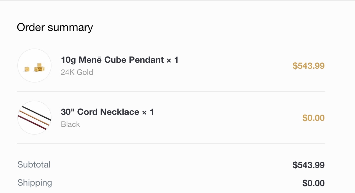Click the pendant price $543.99 in gold
355x193 pixels.
pyautogui.click(x=308, y=66)
